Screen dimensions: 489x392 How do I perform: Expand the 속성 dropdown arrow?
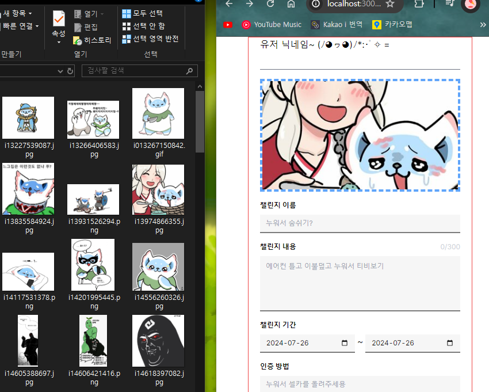click(x=59, y=42)
